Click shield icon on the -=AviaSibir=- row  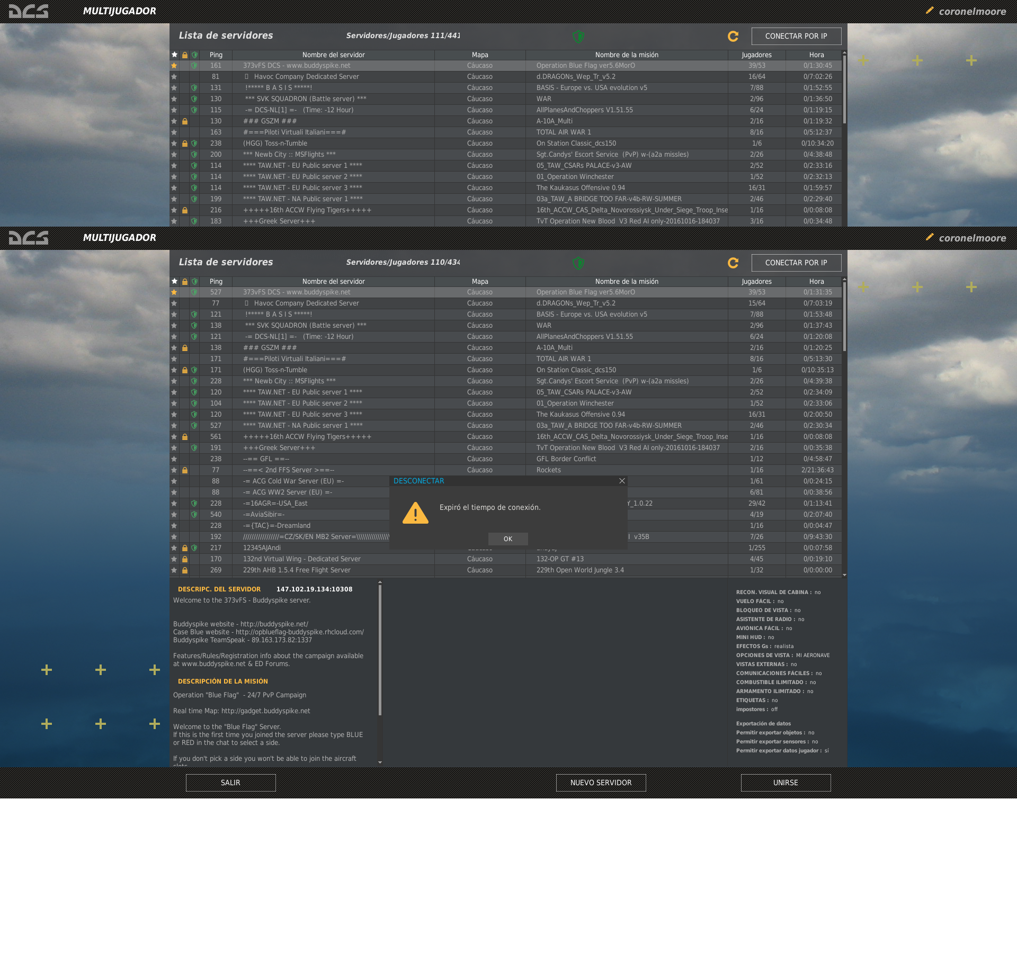click(194, 515)
